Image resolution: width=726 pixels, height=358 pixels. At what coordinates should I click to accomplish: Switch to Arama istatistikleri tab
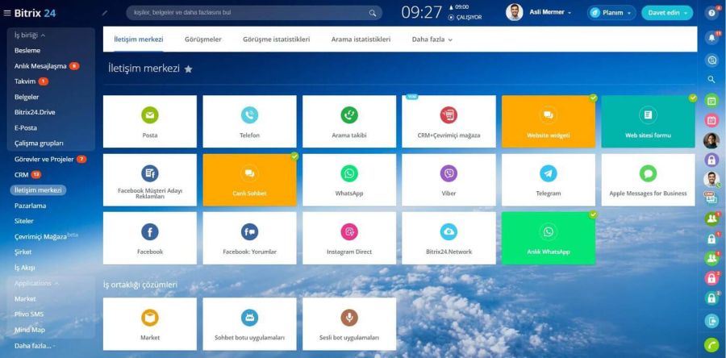[361, 40]
